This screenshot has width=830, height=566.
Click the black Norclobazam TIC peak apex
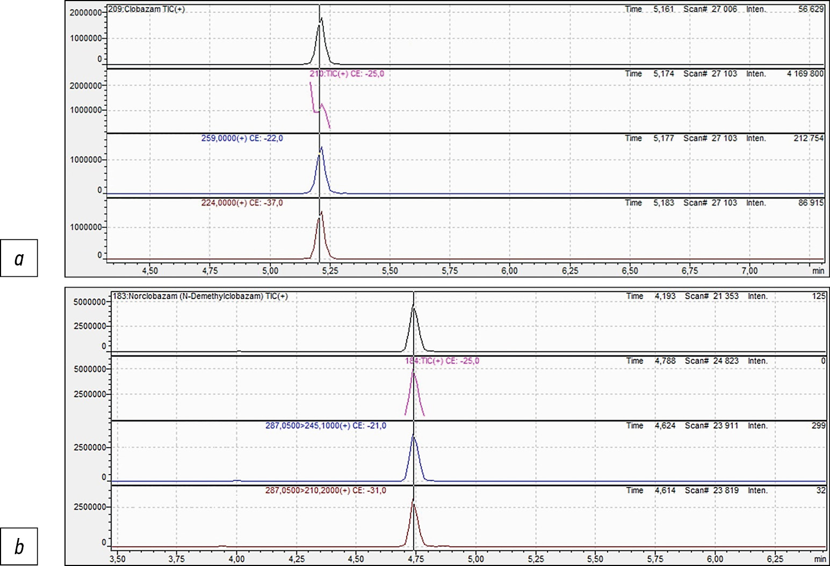[x=413, y=306]
